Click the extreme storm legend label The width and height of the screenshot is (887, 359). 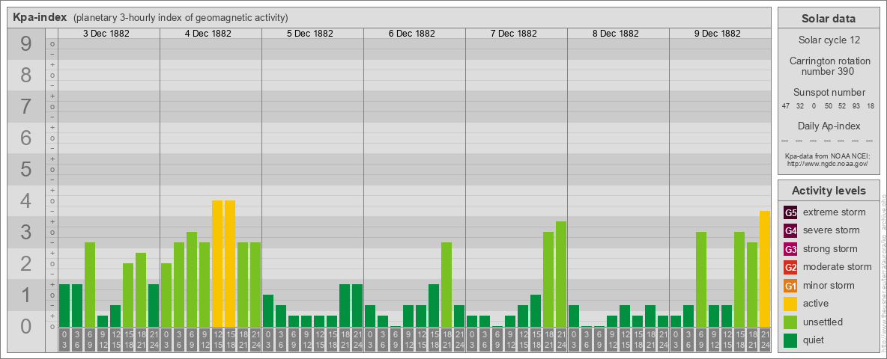point(835,212)
